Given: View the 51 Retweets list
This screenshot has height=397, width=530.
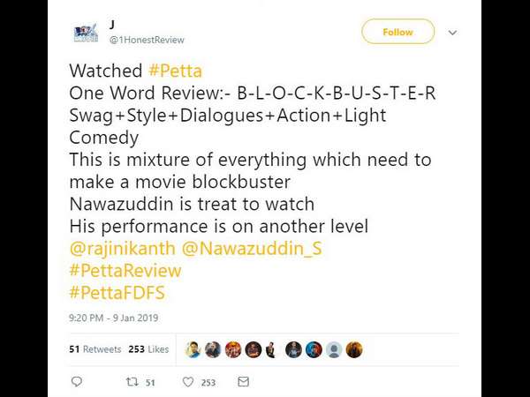Looking at the screenshot, I should click(x=95, y=349).
